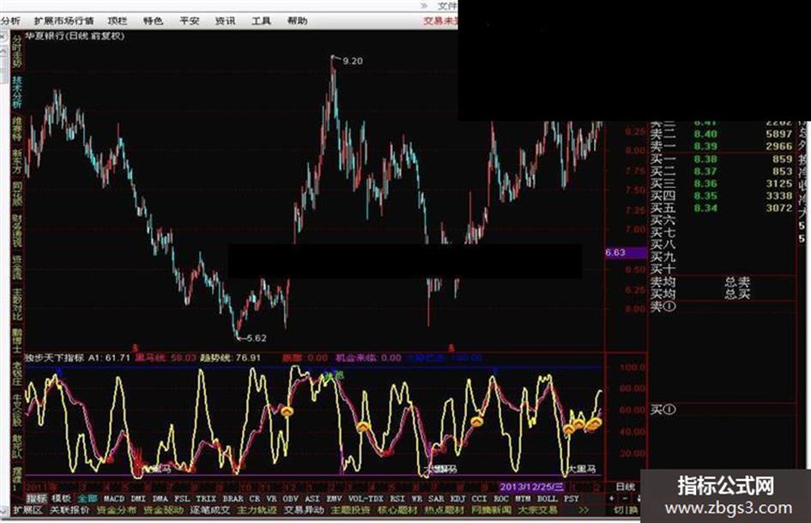Click the 日线 period selector
Image resolution: width=811 pixels, height=523 pixels.
point(626,487)
